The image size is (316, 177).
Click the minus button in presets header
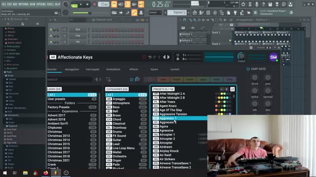pyautogui.click(x=222, y=89)
